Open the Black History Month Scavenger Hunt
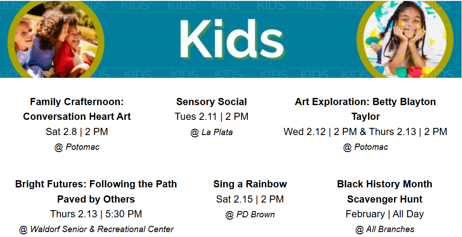The image size is (462, 237). [385, 191]
